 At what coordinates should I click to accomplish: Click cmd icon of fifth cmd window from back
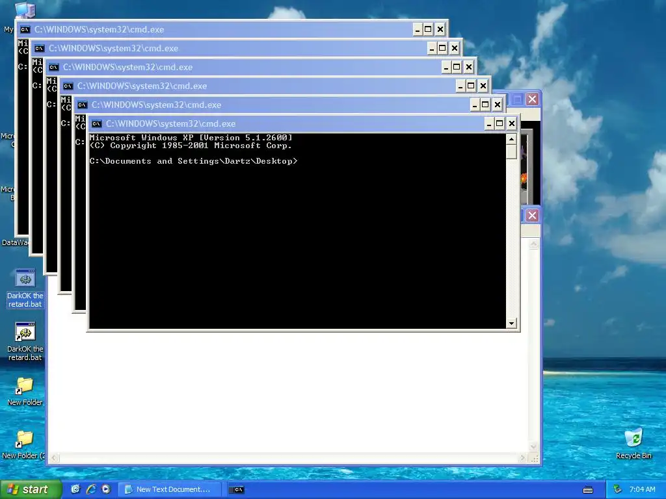pyautogui.click(x=83, y=105)
